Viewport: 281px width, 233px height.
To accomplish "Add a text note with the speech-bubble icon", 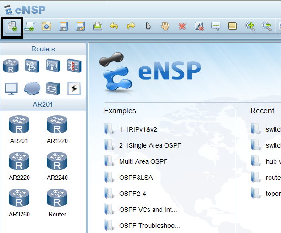I will pyautogui.click(x=216, y=26).
